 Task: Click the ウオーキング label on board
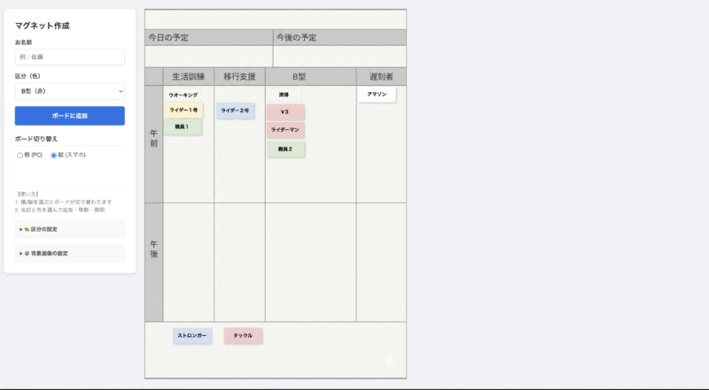pos(183,94)
